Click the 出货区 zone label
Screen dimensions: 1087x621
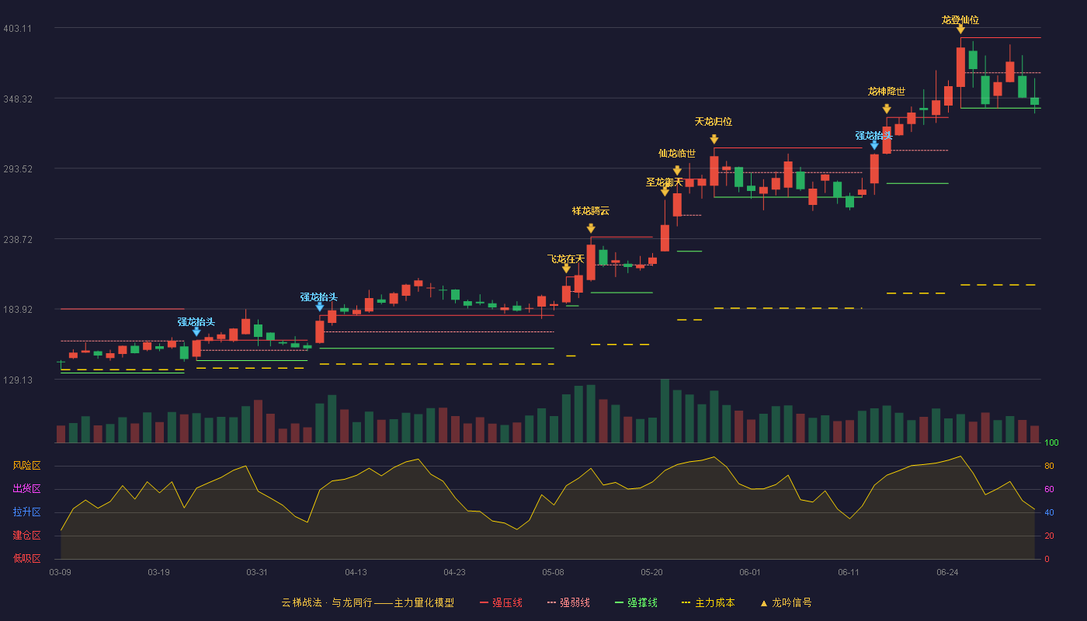coord(26,489)
